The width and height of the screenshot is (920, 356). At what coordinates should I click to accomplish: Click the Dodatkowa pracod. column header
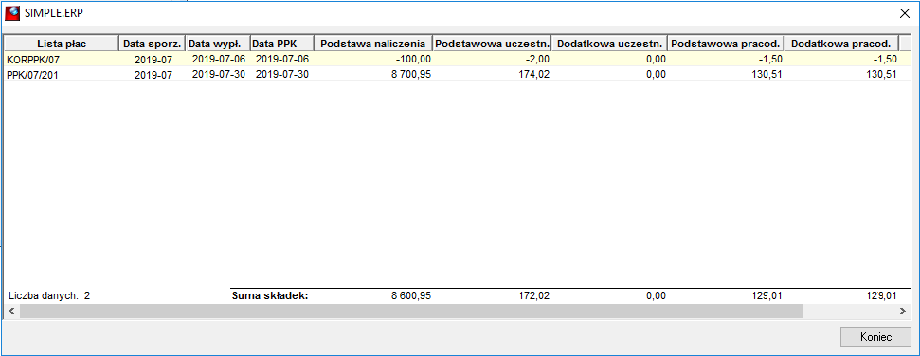(x=841, y=44)
